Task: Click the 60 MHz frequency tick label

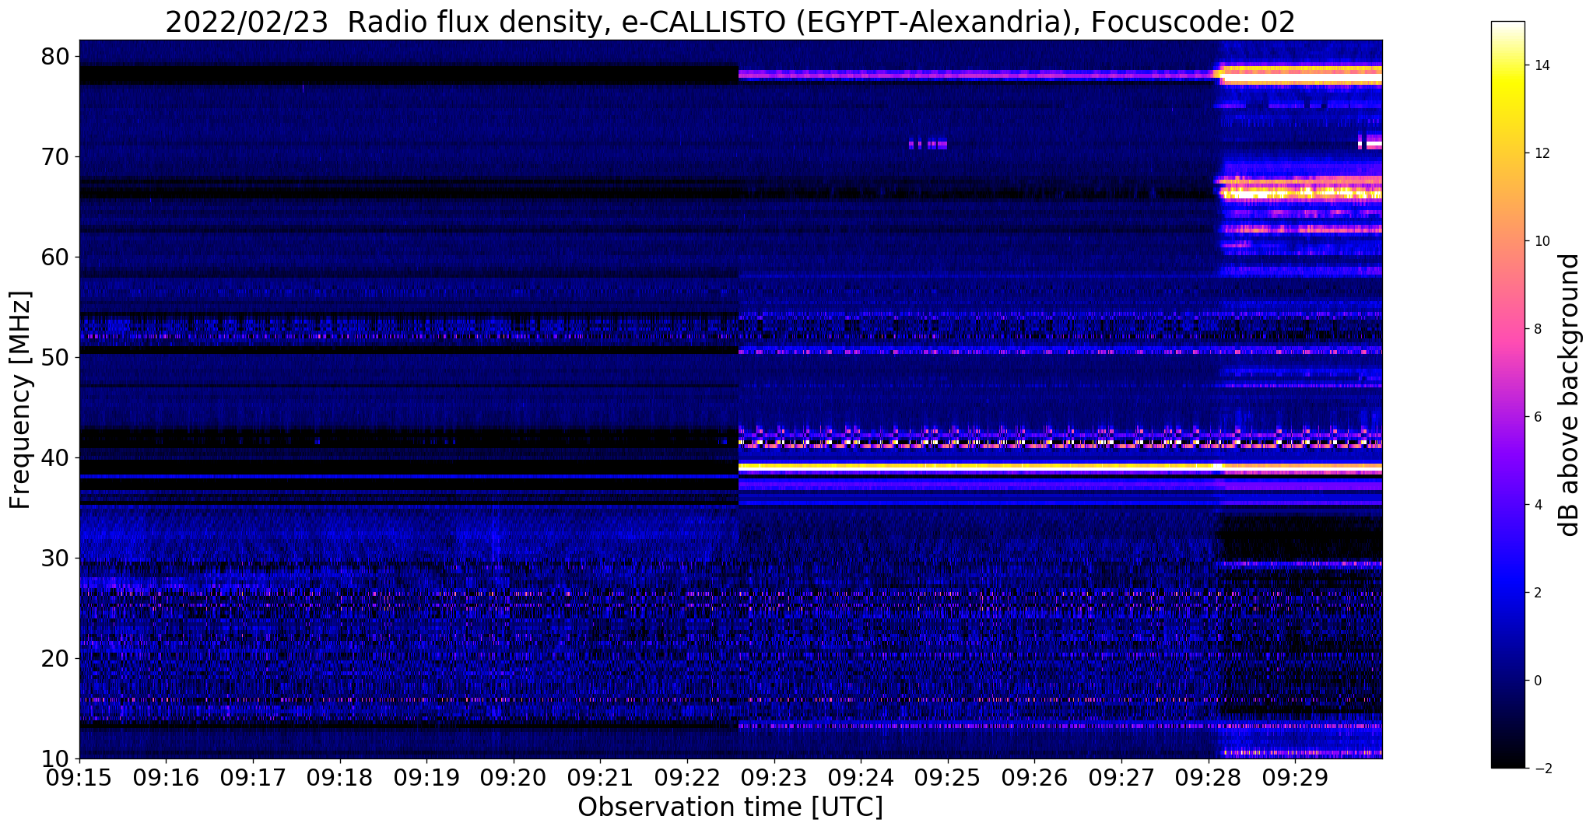Action: click(56, 257)
